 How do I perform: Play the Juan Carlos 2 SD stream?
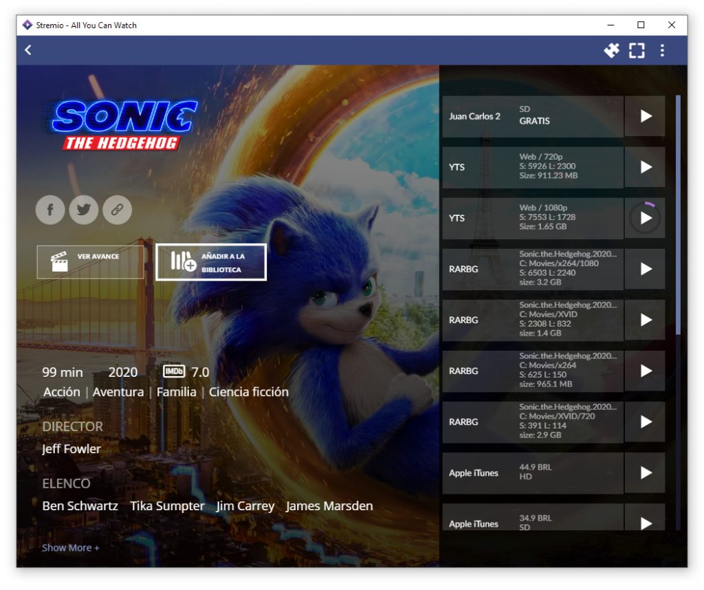coord(645,116)
